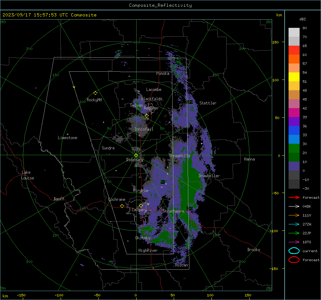This screenshot has height=300, width=321.
Task: Click the Olds town label
Action: pos(136,149)
